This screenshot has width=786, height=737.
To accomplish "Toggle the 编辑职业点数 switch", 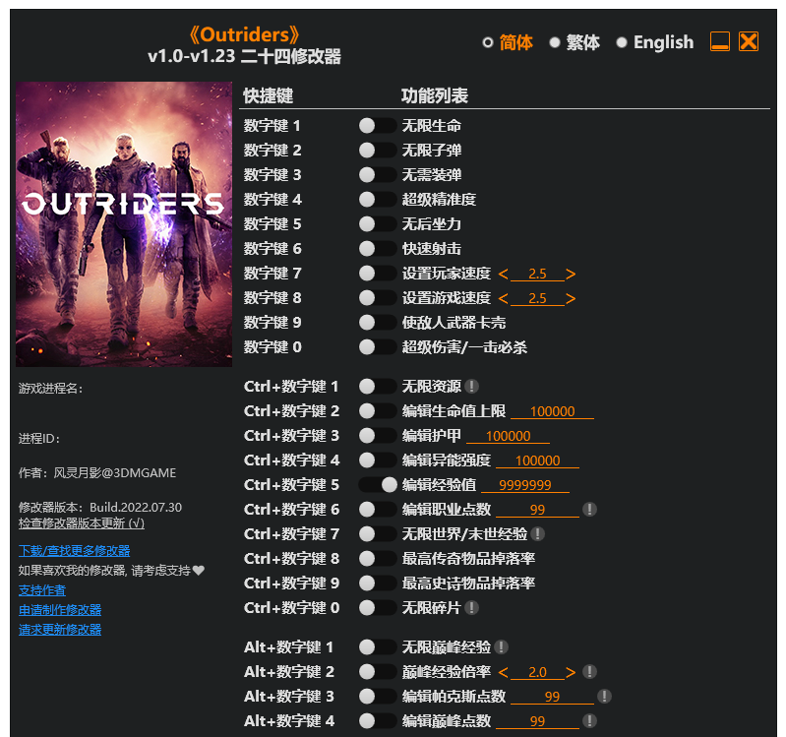I will [x=378, y=510].
